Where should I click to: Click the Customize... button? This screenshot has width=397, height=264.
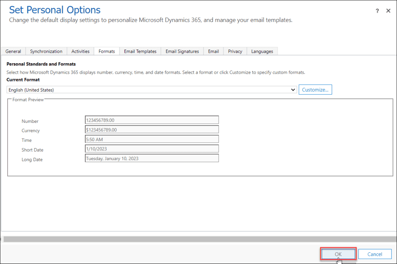315,90
